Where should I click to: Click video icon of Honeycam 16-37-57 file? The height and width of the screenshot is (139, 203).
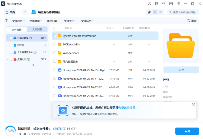(x=60, y=87)
